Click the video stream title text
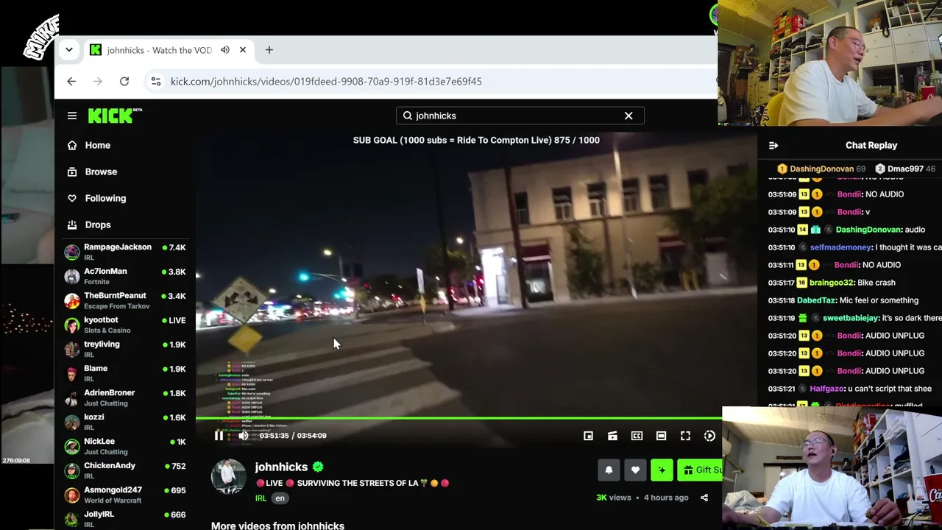 pos(353,483)
